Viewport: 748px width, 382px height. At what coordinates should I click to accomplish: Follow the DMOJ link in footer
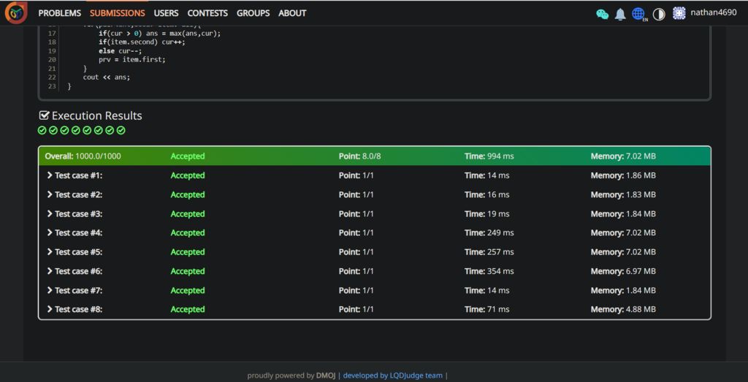(325, 375)
